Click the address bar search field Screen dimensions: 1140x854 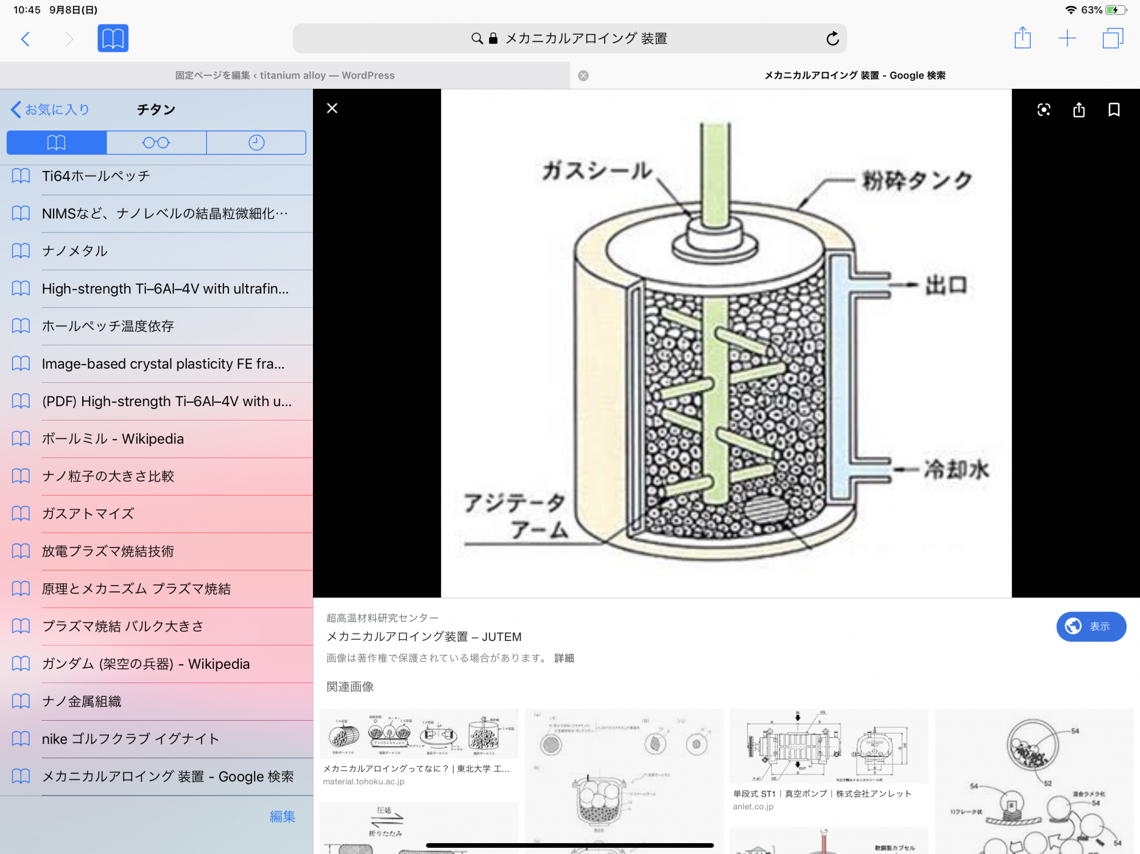(569, 38)
